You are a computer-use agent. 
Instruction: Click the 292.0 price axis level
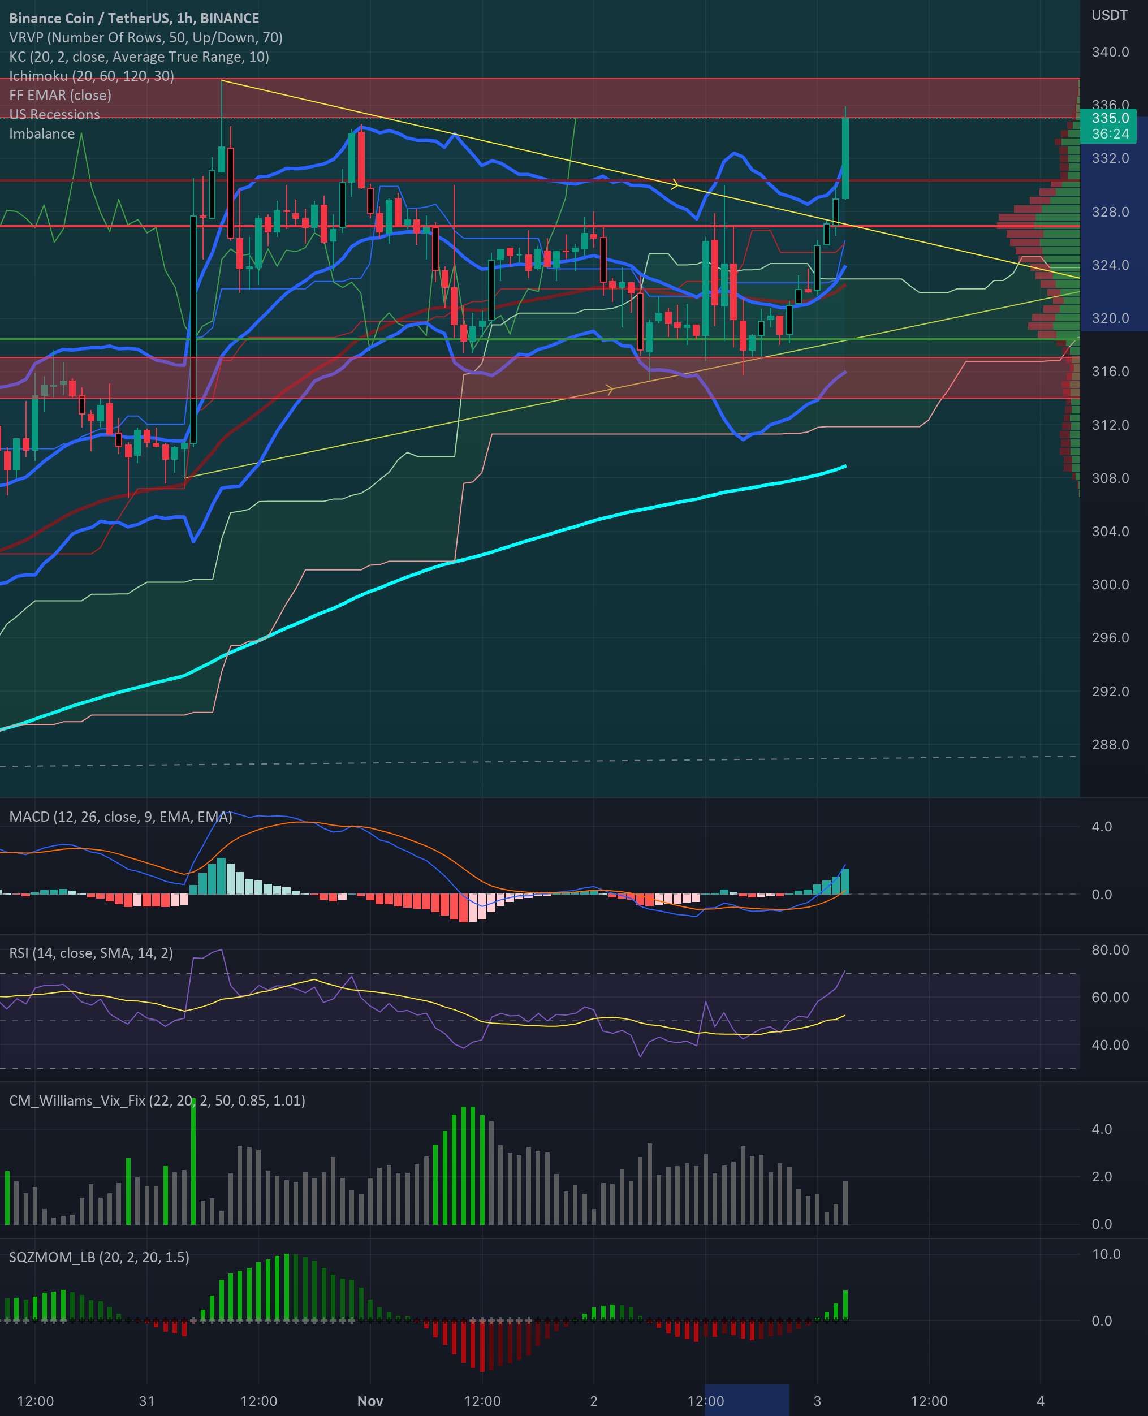pos(1110,692)
